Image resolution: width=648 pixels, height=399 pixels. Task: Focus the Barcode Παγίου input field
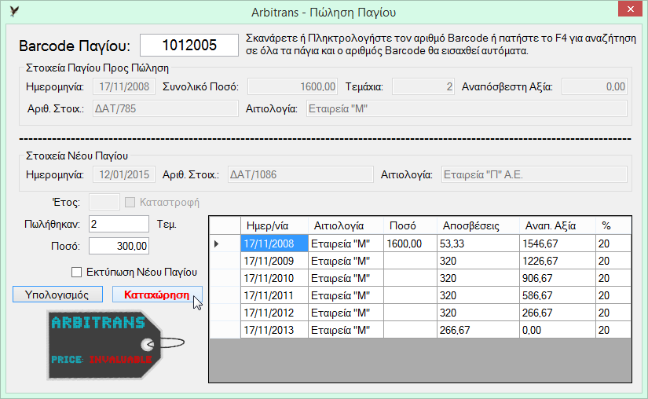(x=189, y=45)
